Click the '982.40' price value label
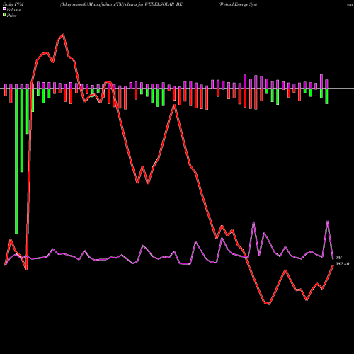This screenshot has width=354, height=354. point(342,264)
